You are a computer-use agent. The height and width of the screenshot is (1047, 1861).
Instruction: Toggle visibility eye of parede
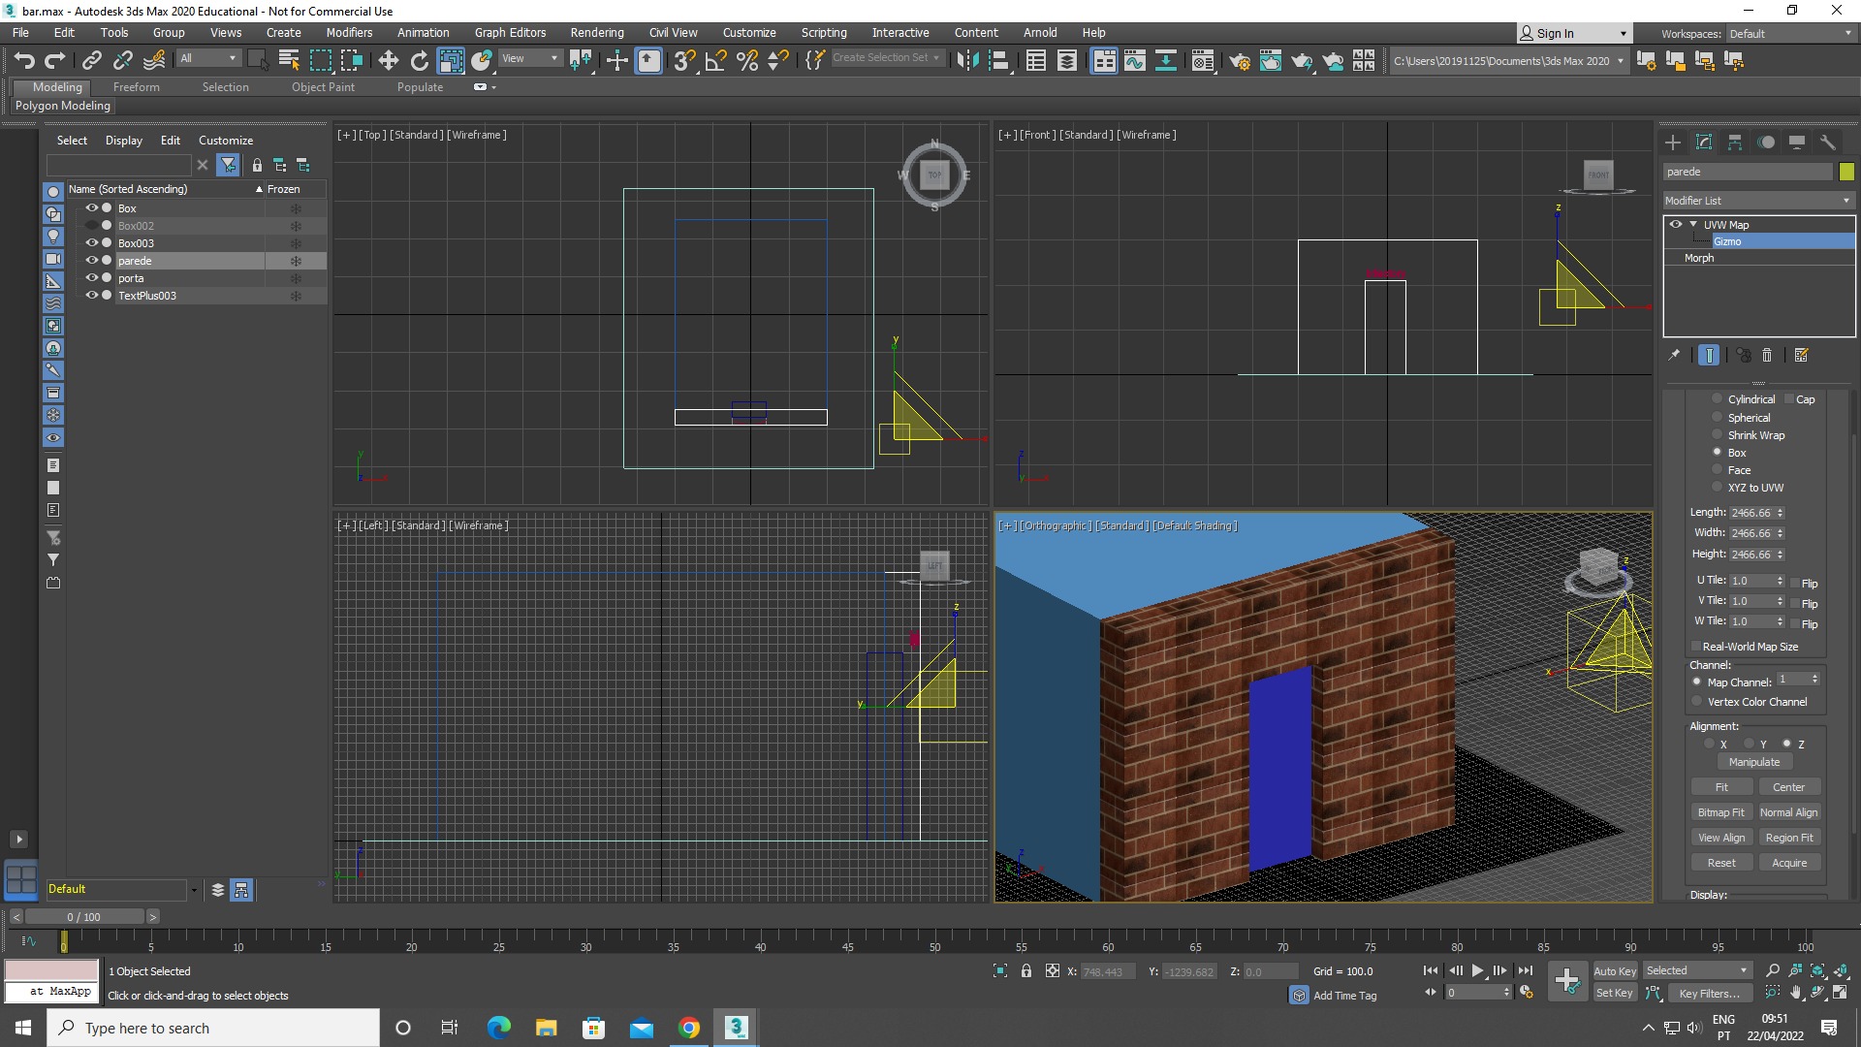[92, 261]
